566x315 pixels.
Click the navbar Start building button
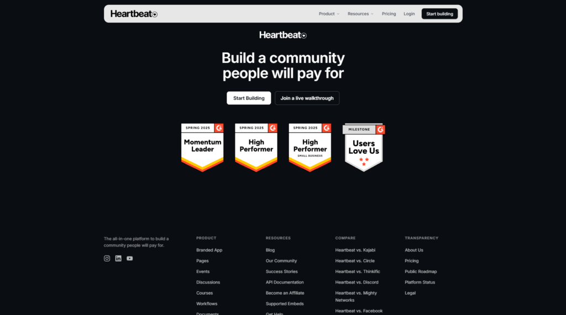point(439,14)
